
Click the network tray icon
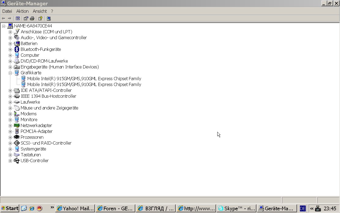[318, 208]
